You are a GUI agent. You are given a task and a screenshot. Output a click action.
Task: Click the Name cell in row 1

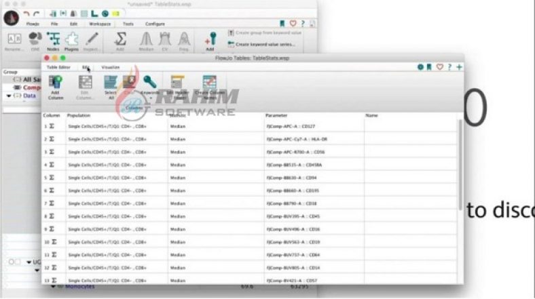[x=411, y=126]
